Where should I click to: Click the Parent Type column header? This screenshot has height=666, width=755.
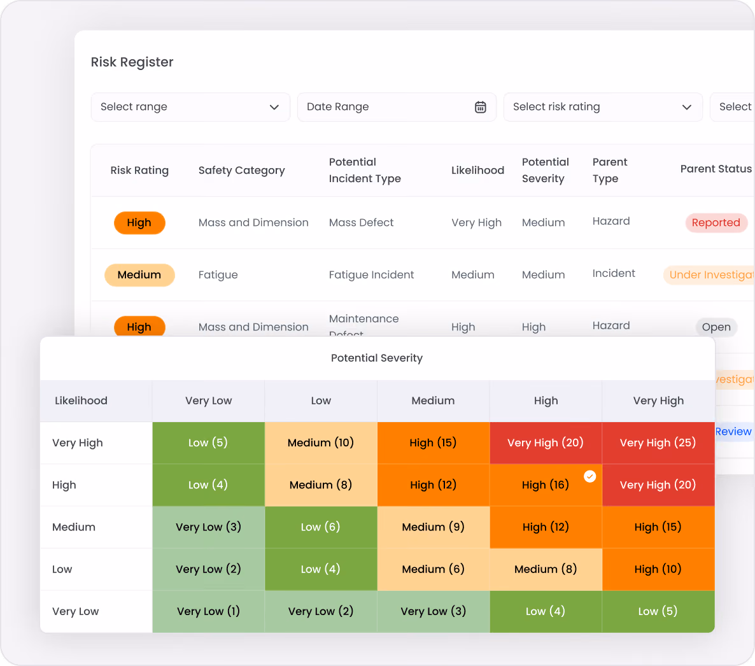610,171
